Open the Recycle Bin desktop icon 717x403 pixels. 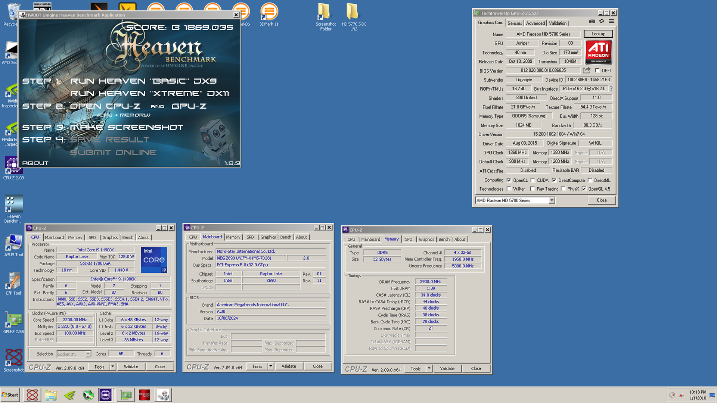(x=11, y=14)
